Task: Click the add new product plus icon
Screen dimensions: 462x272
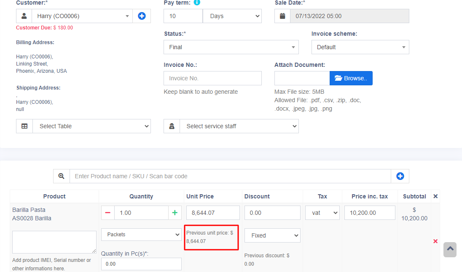Action: click(x=400, y=176)
